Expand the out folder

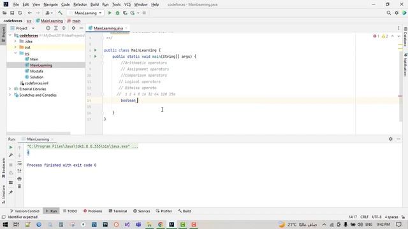click(15, 47)
